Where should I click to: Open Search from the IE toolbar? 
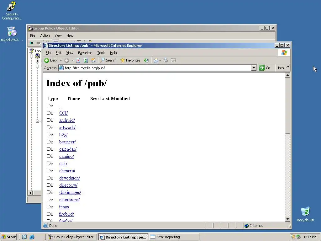coord(108,60)
